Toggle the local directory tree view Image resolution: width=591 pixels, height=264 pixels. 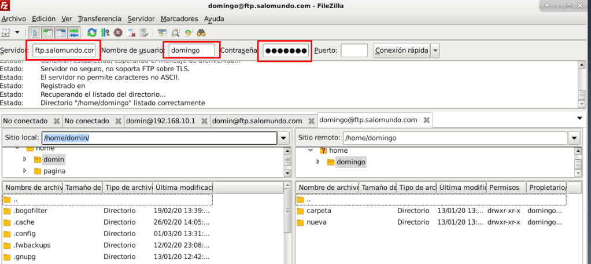coord(48,32)
